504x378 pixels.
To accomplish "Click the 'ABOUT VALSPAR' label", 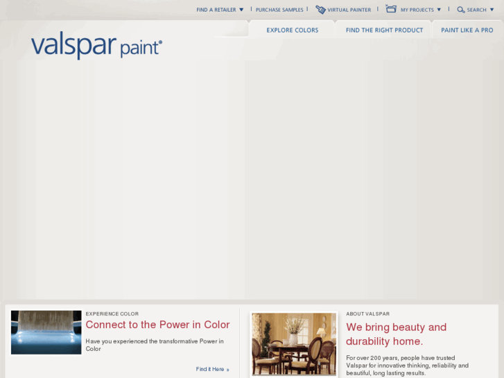I will pos(367,313).
